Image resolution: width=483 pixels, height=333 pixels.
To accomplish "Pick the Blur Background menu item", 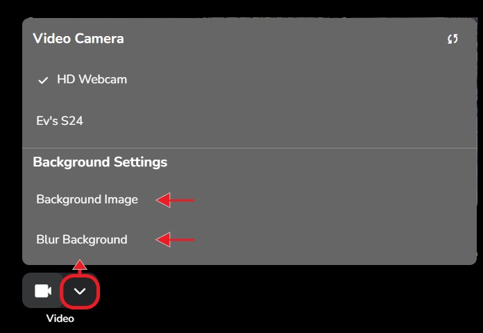I will 82,240.
